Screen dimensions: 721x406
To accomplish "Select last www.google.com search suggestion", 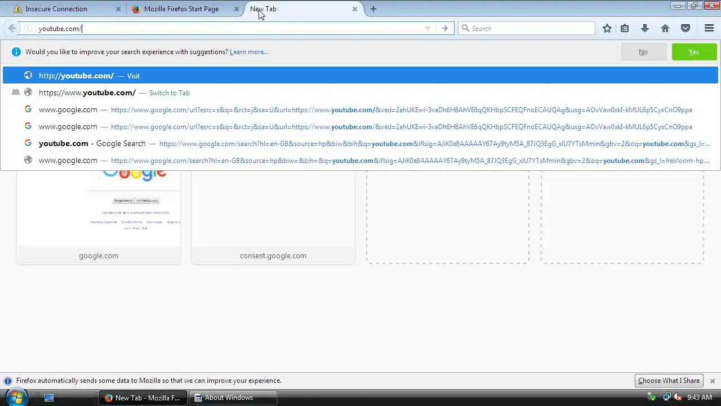I will (360, 160).
